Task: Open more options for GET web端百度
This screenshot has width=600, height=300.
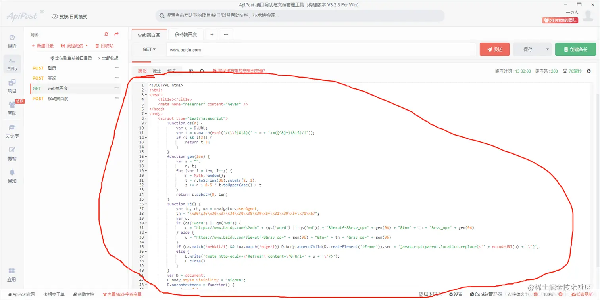Action: click(x=117, y=88)
